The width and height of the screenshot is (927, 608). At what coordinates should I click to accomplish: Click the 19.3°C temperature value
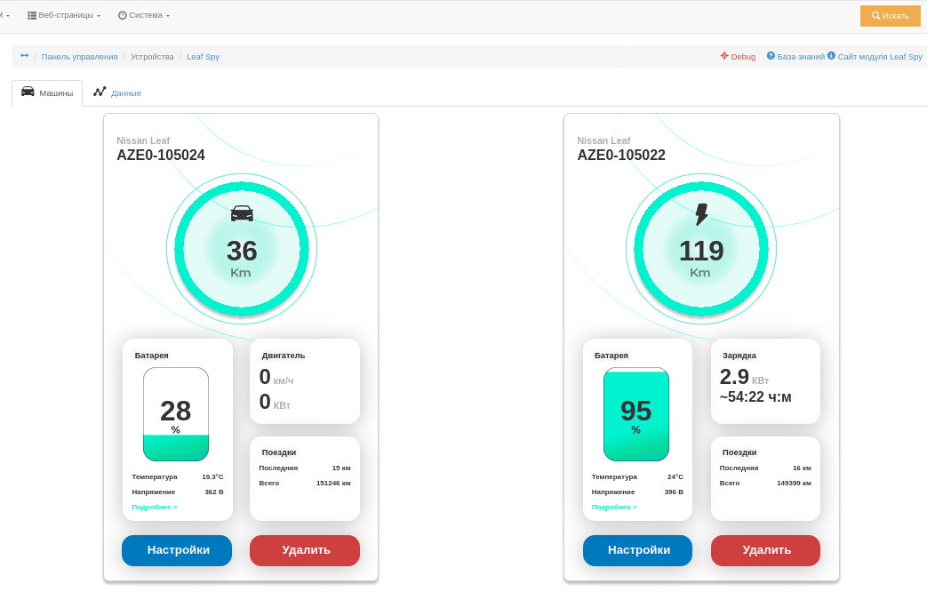point(212,476)
